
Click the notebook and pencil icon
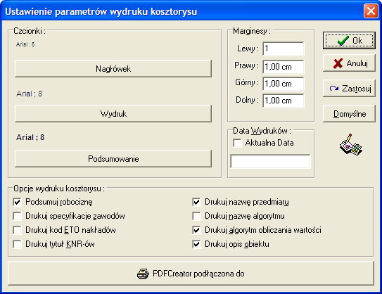pos(350,144)
